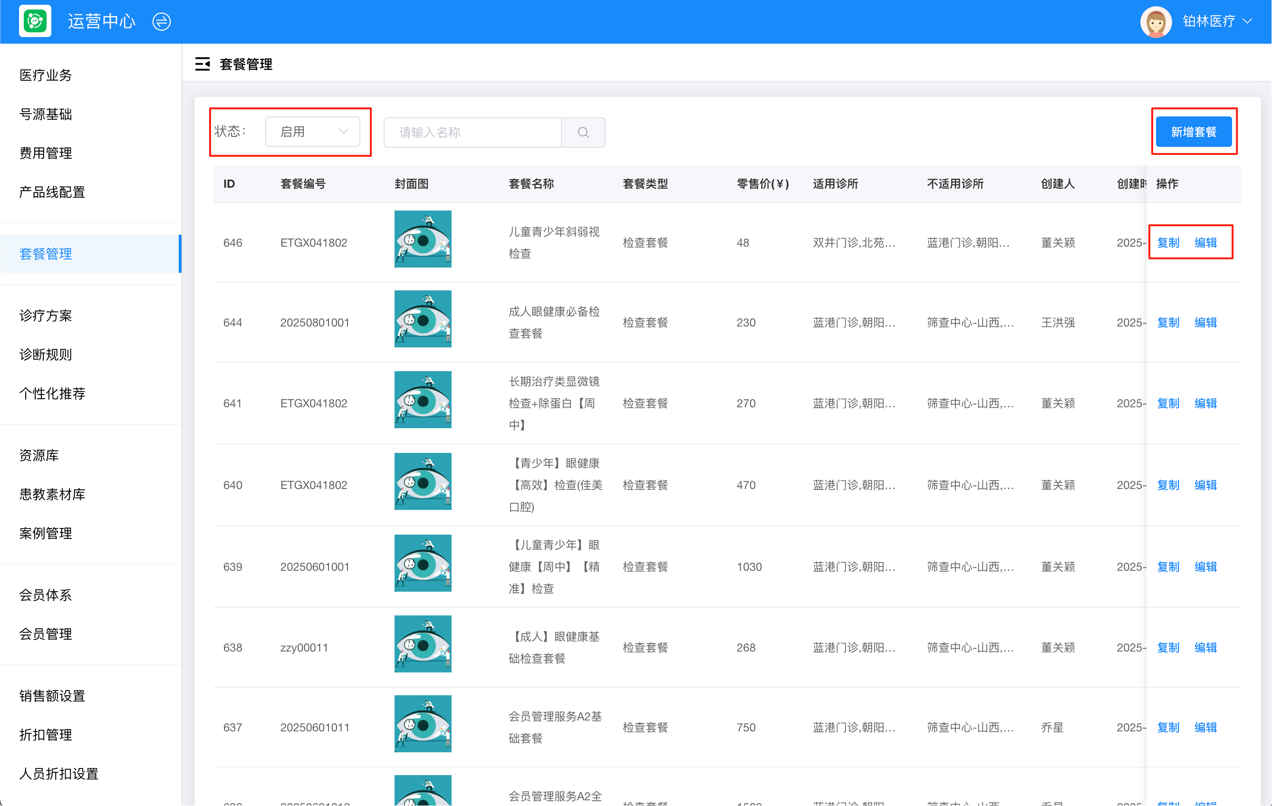Collapse menu using fold icon beside 套餐管理
The width and height of the screenshot is (1272, 806).
pyautogui.click(x=202, y=64)
